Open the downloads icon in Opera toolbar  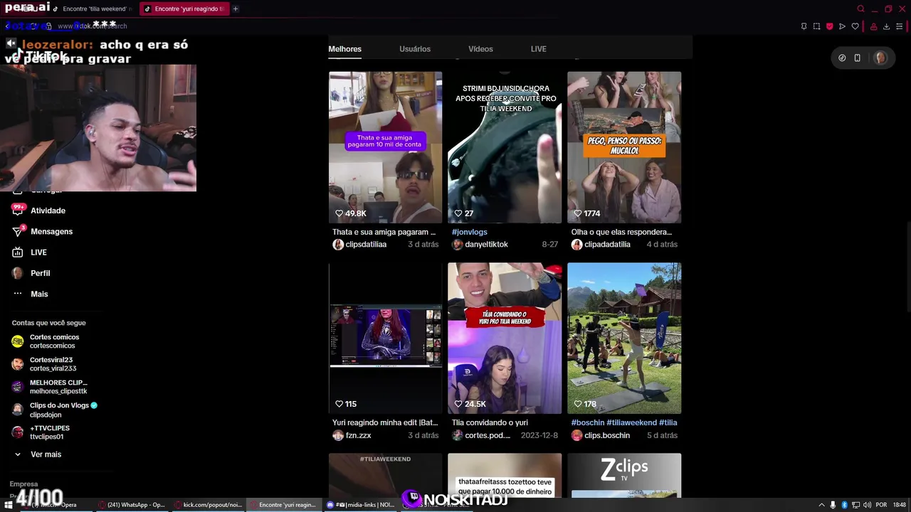coord(886,26)
